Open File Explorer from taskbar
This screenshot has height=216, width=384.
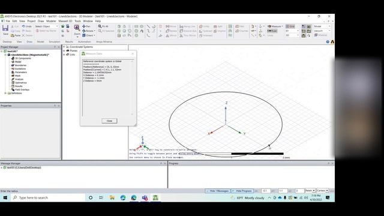pyautogui.click(x=112, y=197)
